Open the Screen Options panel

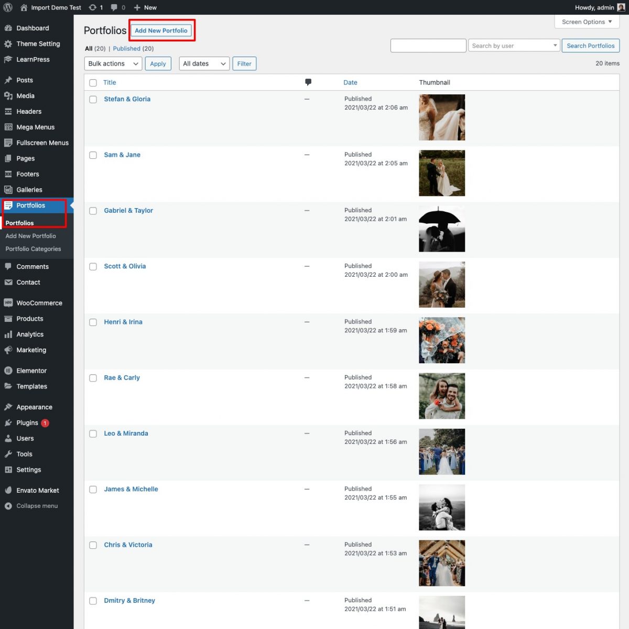[x=586, y=21]
